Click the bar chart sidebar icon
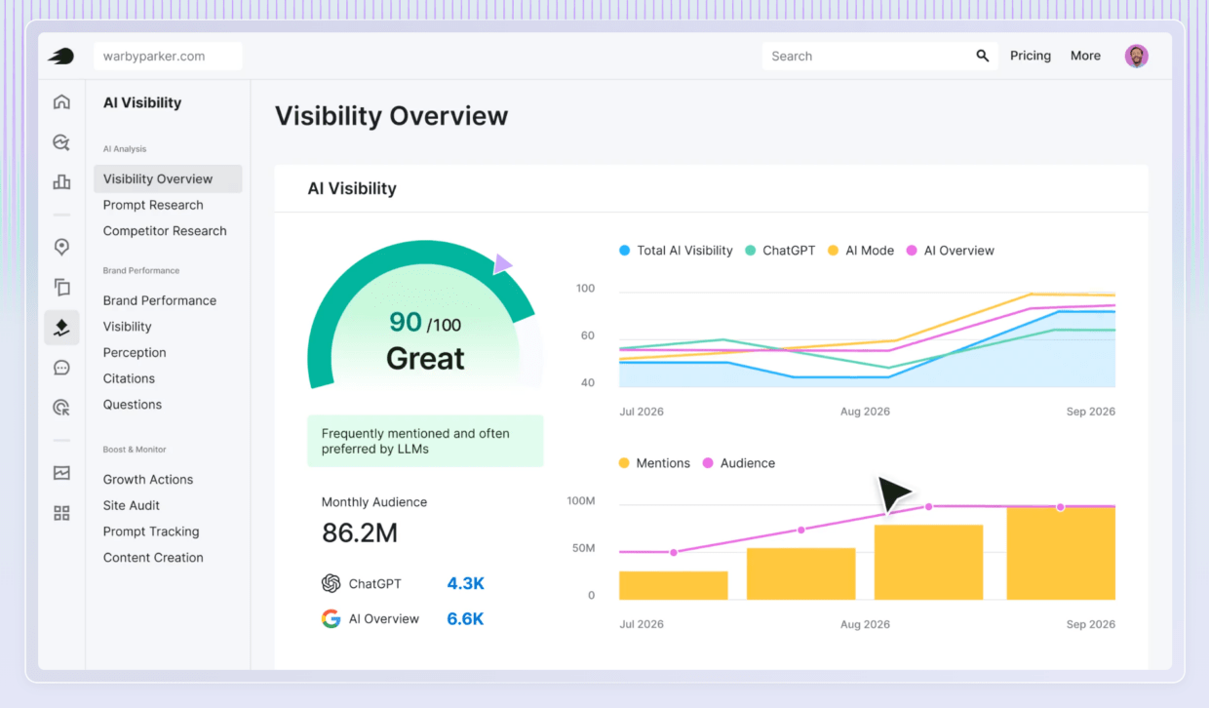 tap(61, 181)
